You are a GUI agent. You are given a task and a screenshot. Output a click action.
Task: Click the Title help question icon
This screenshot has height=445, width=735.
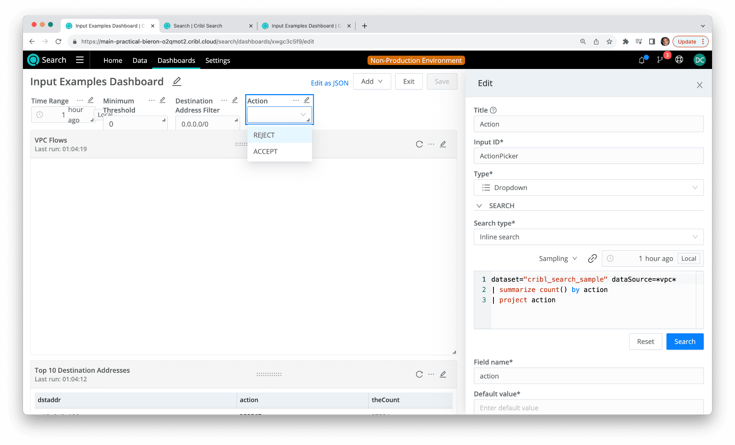coord(493,110)
